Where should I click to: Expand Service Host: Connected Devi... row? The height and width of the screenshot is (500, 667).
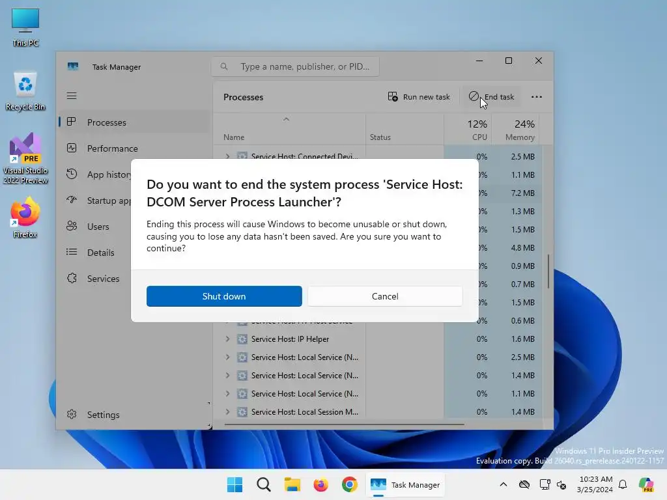pos(227,156)
